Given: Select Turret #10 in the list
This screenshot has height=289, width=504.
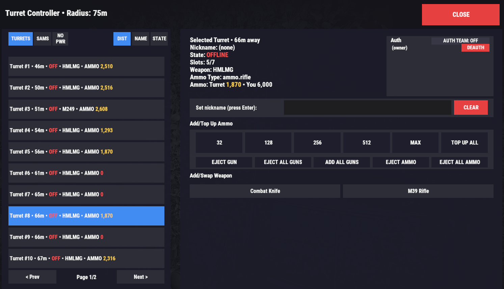Looking at the screenshot, I should click(x=86, y=259).
